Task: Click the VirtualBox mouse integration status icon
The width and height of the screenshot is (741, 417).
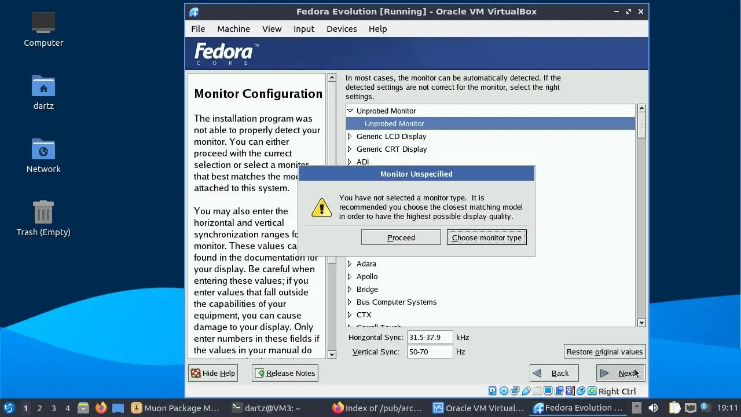Action: point(581,391)
